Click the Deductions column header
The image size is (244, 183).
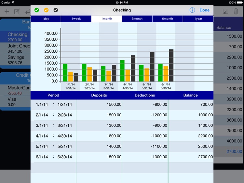145,95
